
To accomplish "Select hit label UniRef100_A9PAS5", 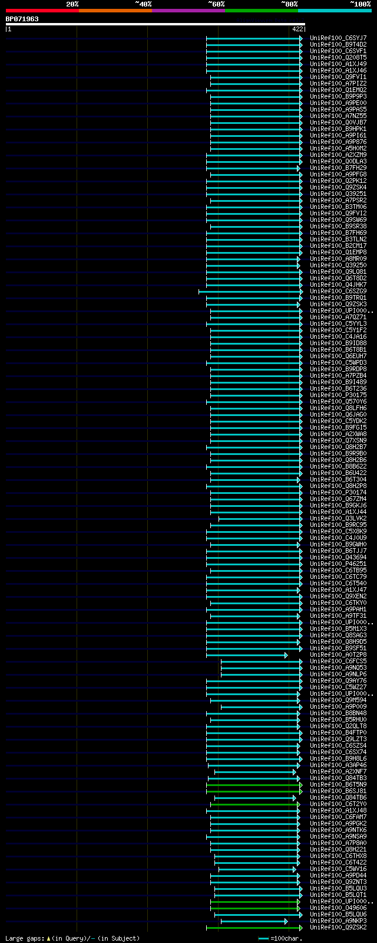I will click(338, 109).
